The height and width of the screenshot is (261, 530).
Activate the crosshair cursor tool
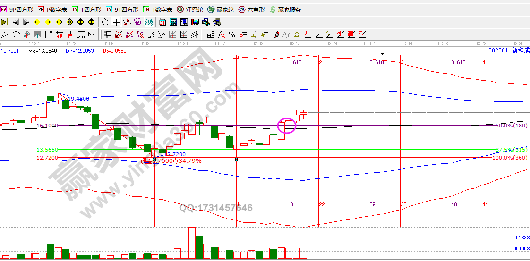116,22
